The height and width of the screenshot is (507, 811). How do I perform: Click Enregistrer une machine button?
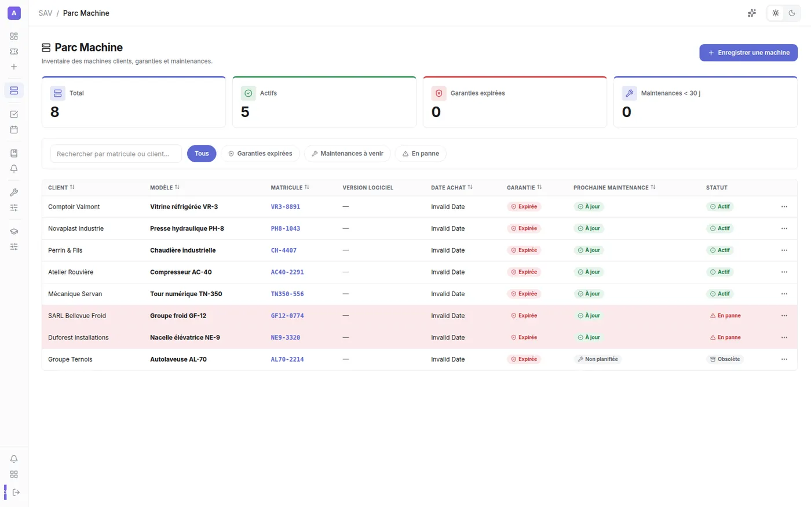pos(748,53)
